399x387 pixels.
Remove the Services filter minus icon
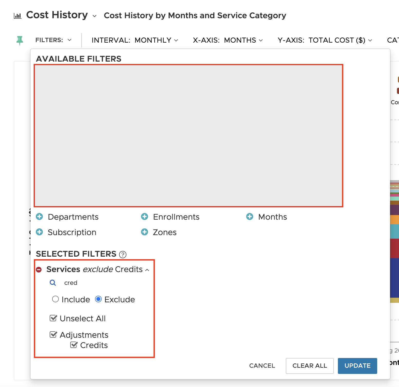pyautogui.click(x=39, y=269)
